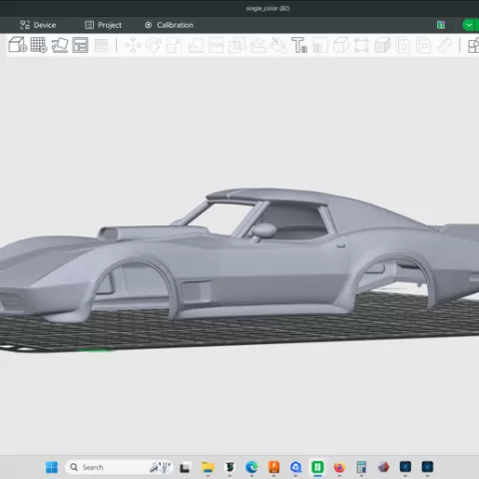Switch to Bambu Studio taskbar icon

point(317,467)
